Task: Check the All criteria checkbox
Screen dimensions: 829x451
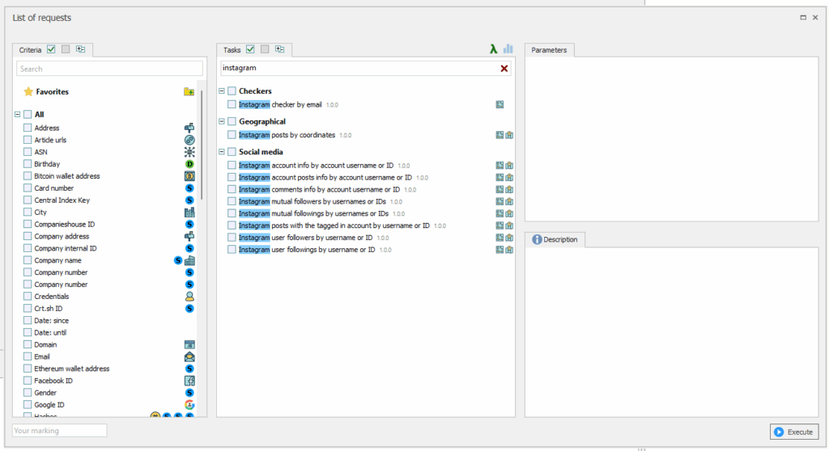Action: coord(28,114)
